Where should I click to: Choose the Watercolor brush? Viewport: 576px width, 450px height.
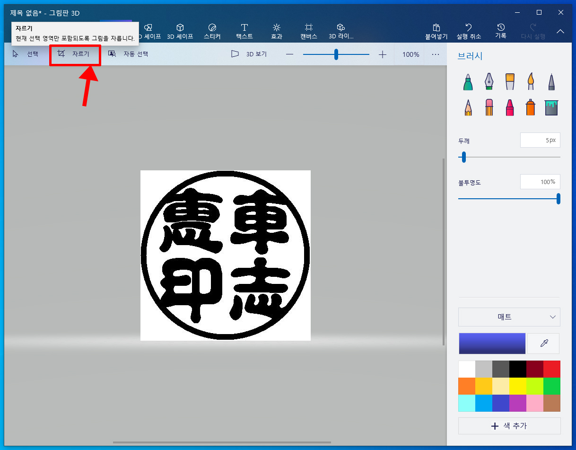point(531,82)
